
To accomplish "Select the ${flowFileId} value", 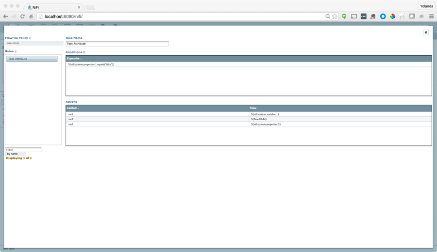I will point(340,119).
